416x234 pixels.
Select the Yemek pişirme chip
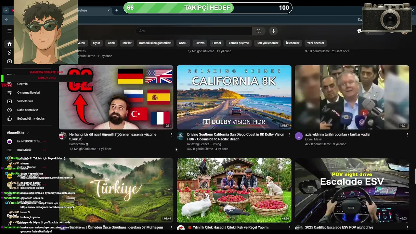pyautogui.click(x=239, y=43)
